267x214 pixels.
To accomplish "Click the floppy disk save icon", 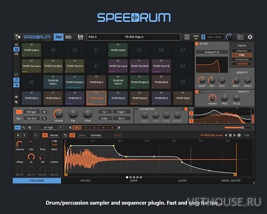I will (80, 37).
